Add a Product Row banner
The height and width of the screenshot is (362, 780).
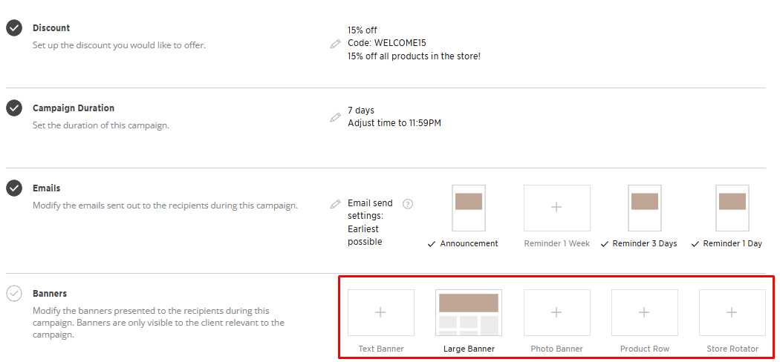644,312
